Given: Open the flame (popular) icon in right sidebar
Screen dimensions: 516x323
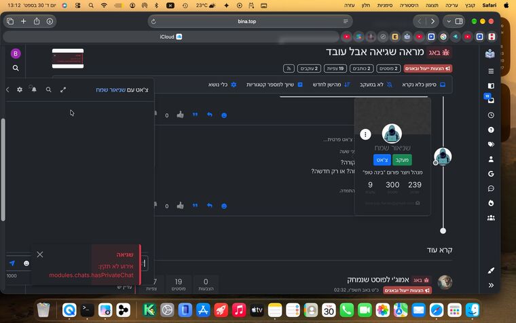Looking at the screenshot, I should pos(491,204).
